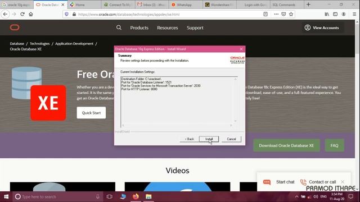Show hidden system tray icons
This screenshot has height=202, width=360.
296,196
